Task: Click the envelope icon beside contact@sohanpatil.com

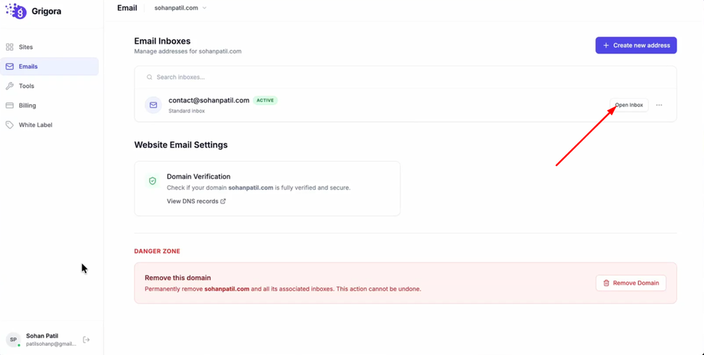Action: tap(153, 105)
